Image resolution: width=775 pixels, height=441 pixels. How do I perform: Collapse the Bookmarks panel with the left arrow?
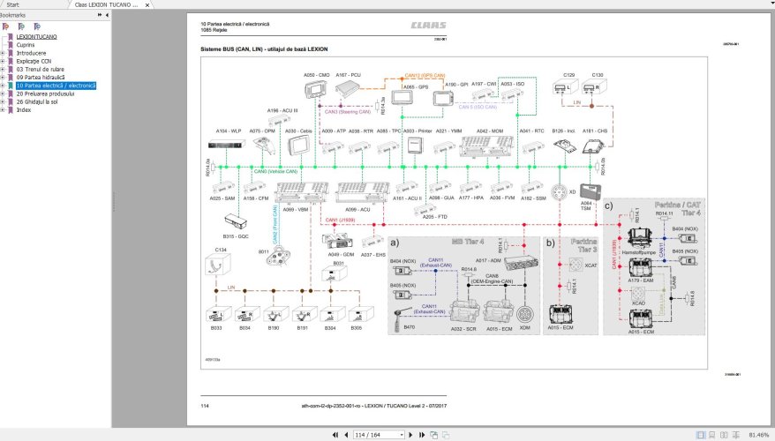(108, 15)
